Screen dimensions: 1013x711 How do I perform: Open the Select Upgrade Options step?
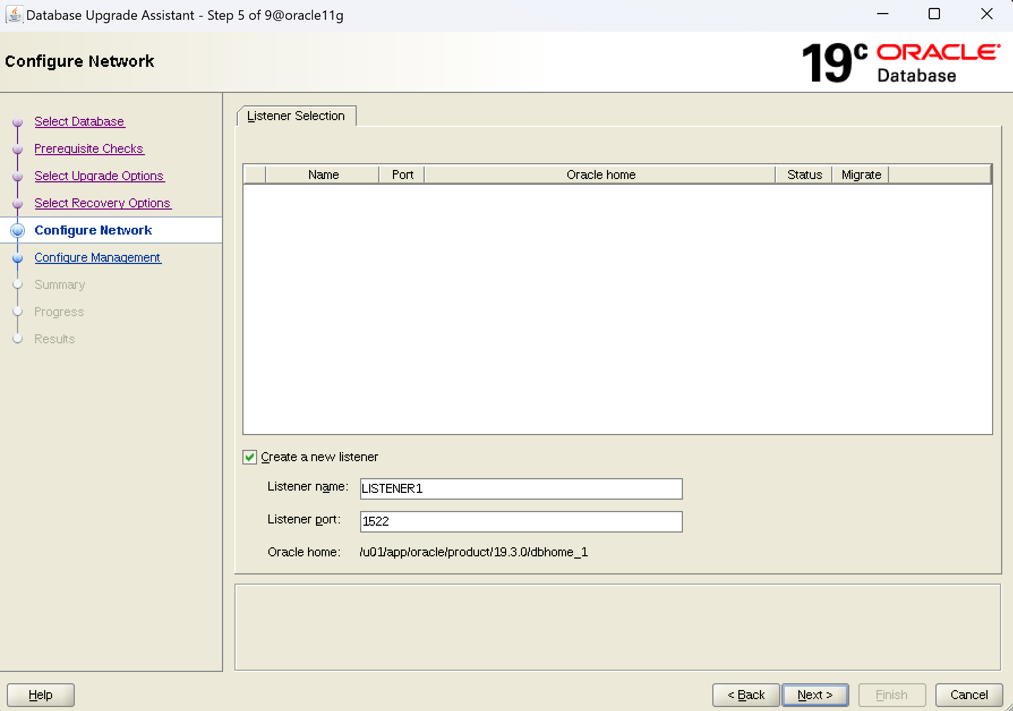pos(99,176)
